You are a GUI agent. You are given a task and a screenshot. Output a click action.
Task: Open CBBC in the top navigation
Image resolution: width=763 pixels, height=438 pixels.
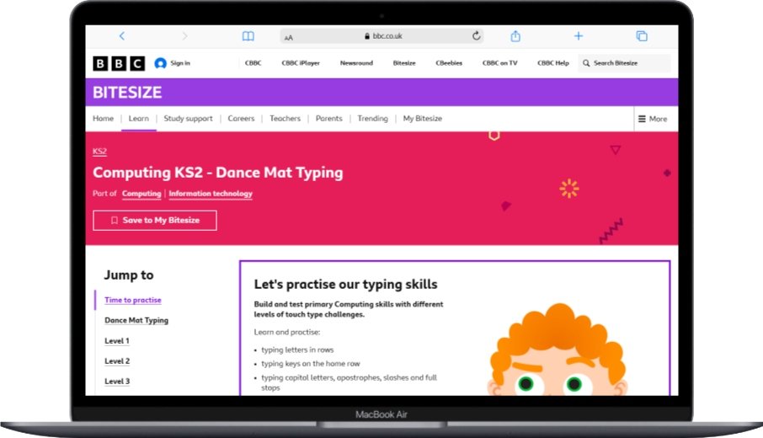(253, 63)
